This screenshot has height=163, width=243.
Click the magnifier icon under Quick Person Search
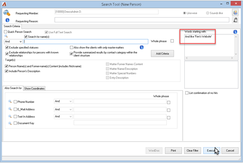tap(6, 36)
